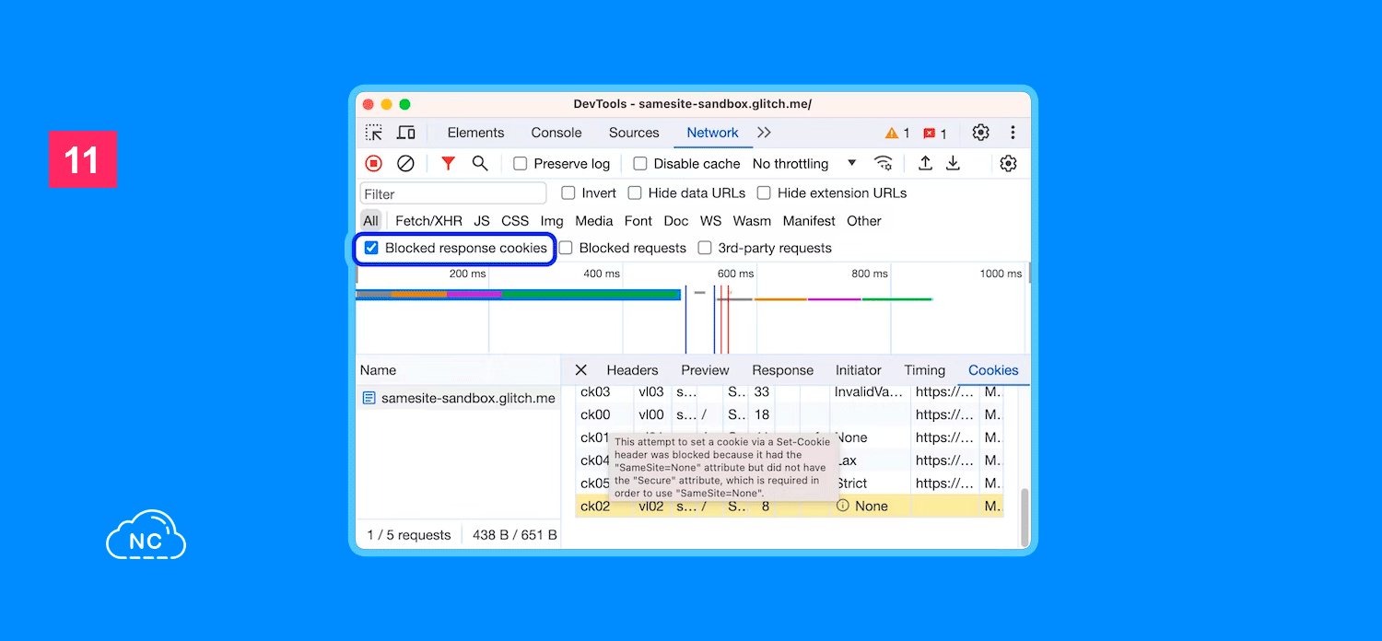Open network conditions wifi icon

tap(884, 163)
